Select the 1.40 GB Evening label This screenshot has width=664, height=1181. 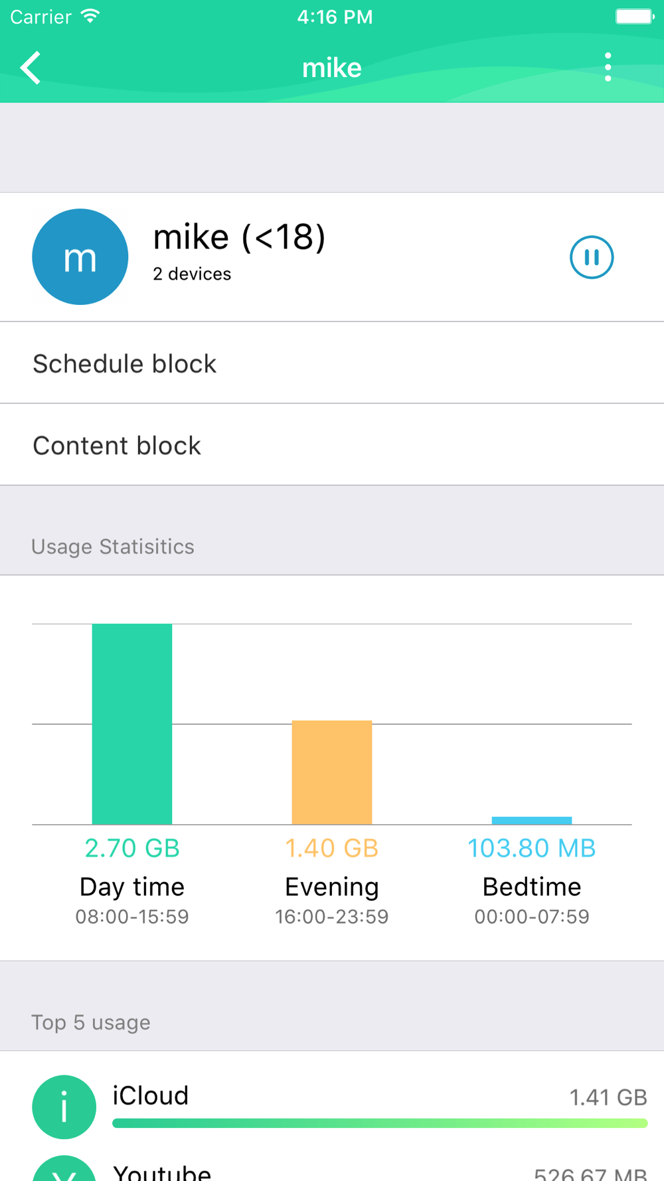332,848
